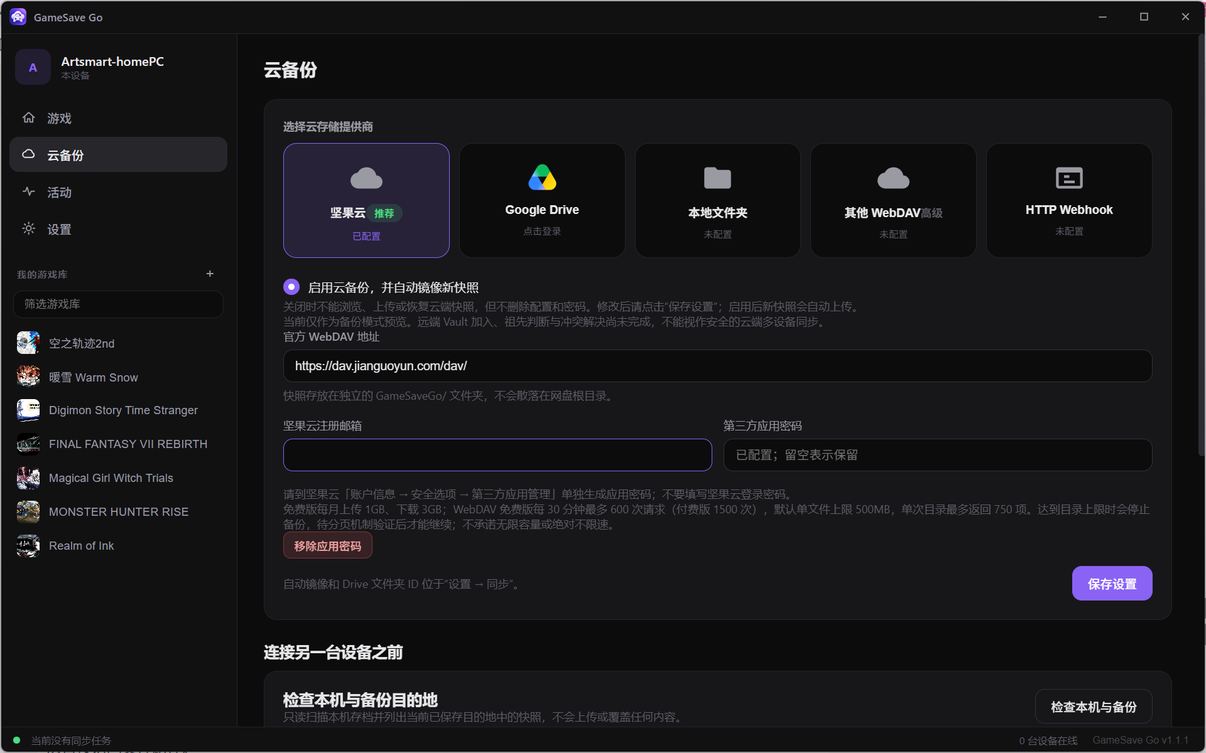Open the Realm of Ink icon
Screen dimensions: 1206x753
pos(28,546)
